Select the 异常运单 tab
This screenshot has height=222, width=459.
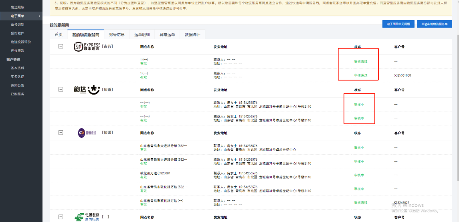167,34
